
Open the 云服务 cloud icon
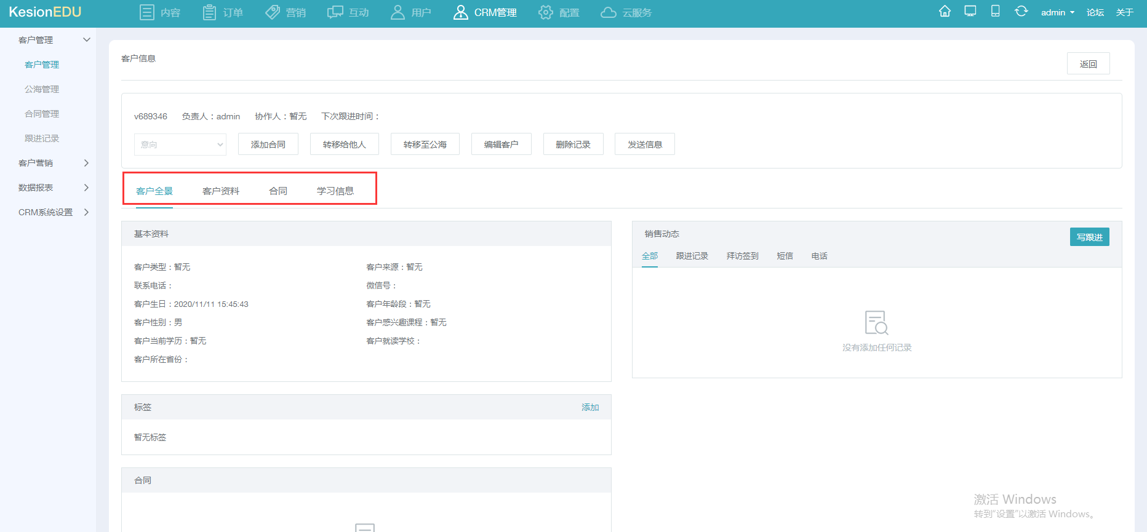click(x=608, y=12)
